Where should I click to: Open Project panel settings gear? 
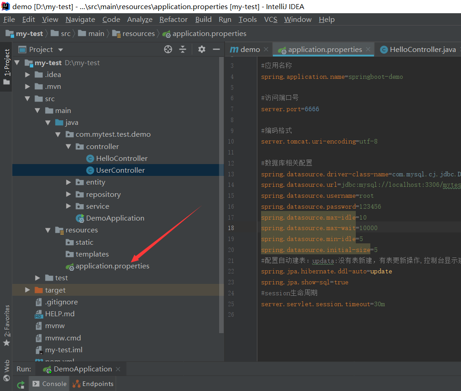click(x=202, y=49)
